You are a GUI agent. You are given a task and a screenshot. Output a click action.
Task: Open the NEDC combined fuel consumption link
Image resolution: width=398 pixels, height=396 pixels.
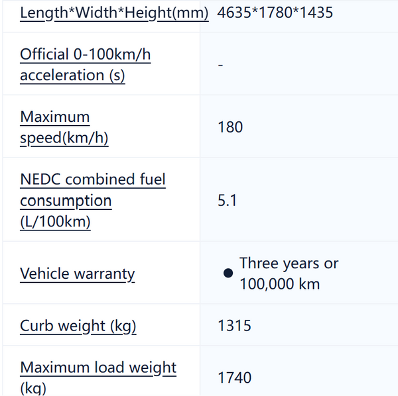(93, 201)
